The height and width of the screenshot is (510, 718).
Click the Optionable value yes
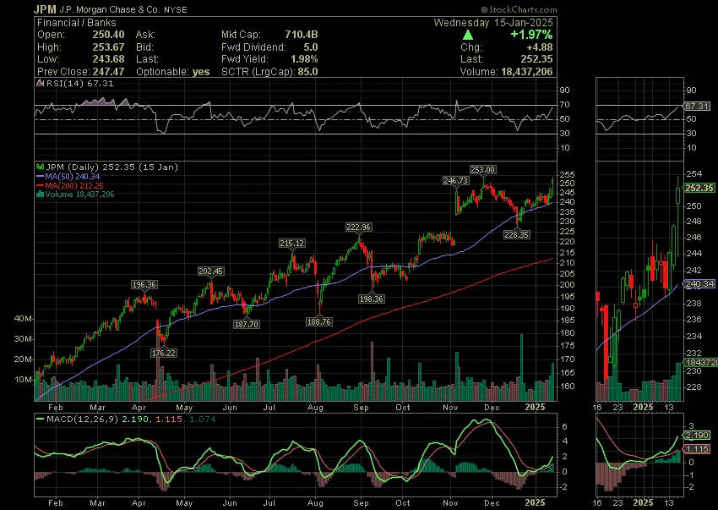(x=201, y=72)
